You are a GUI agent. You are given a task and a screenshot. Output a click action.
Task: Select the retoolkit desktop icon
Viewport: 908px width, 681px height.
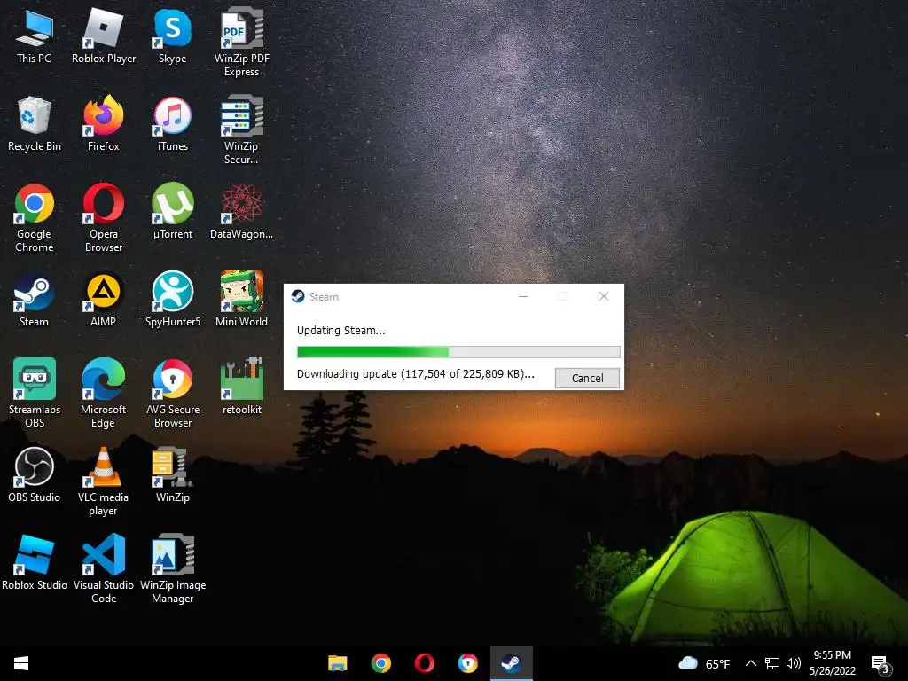pos(241,387)
